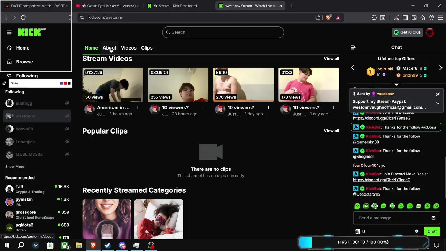Open the Kick hamburger menu

coord(9,32)
